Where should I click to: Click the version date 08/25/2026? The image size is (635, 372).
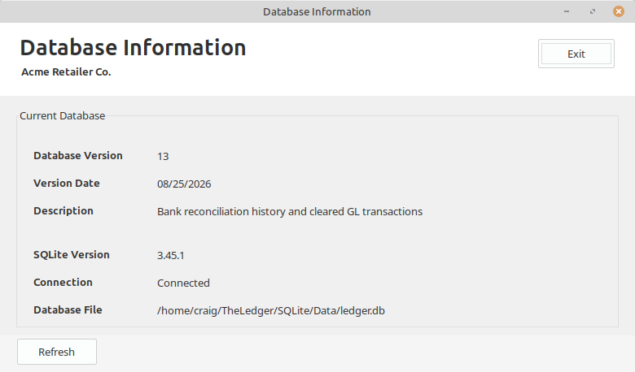click(184, 184)
